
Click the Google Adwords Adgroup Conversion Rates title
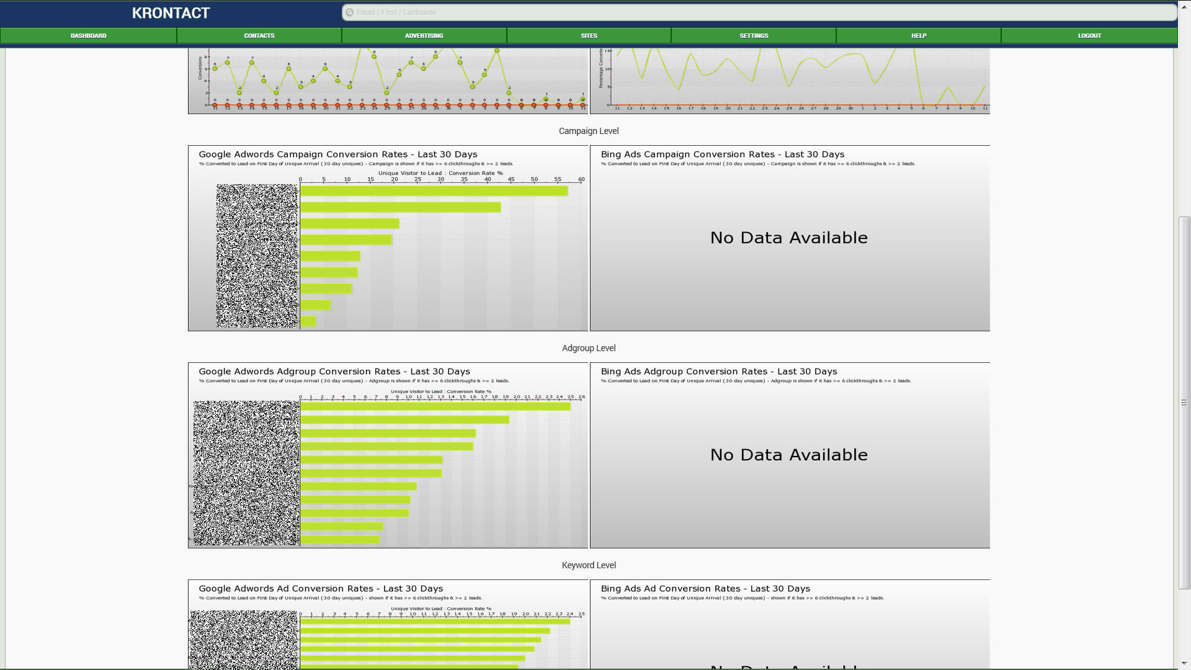click(334, 372)
